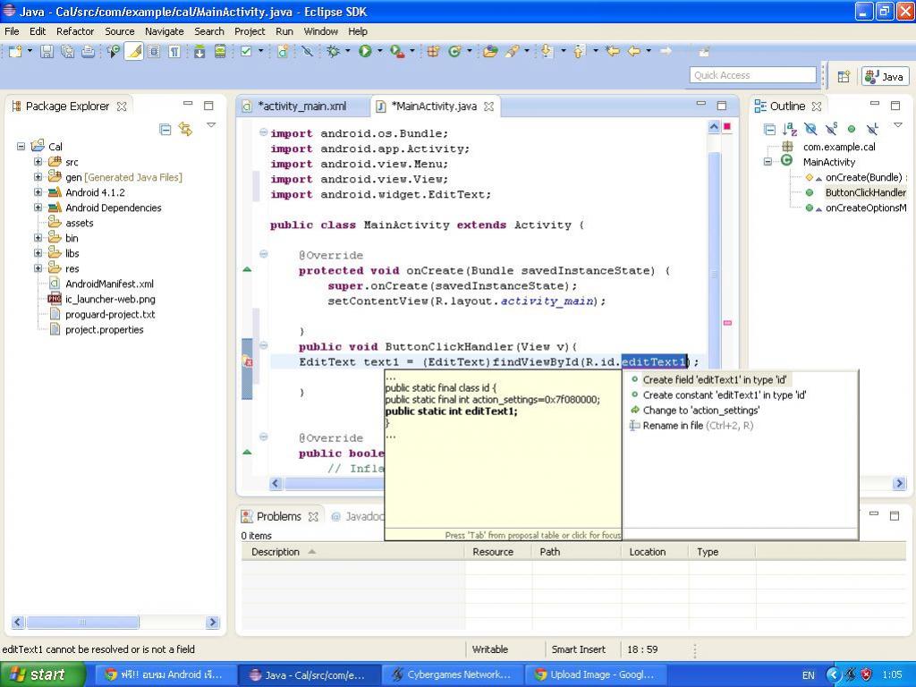The width and height of the screenshot is (916, 687).
Task: Expand the bin folder
Action: 38,238
